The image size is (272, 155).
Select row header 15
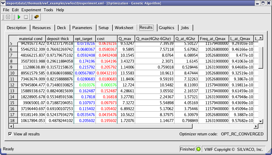[x=13, y=103]
